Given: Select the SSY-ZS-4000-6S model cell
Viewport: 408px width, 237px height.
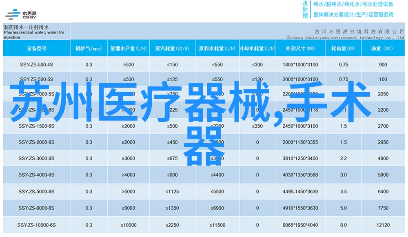Looking at the screenshot, I should tap(36, 175).
